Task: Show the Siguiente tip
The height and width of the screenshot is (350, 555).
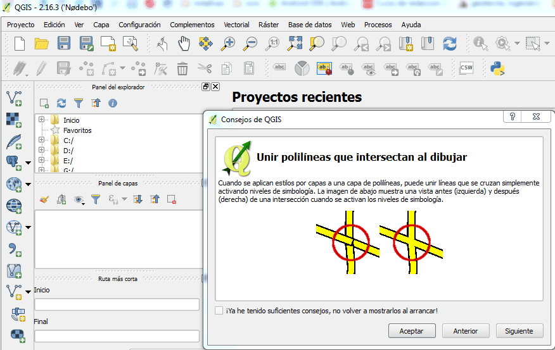Action: pyautogui.click(x=519, y=331)
